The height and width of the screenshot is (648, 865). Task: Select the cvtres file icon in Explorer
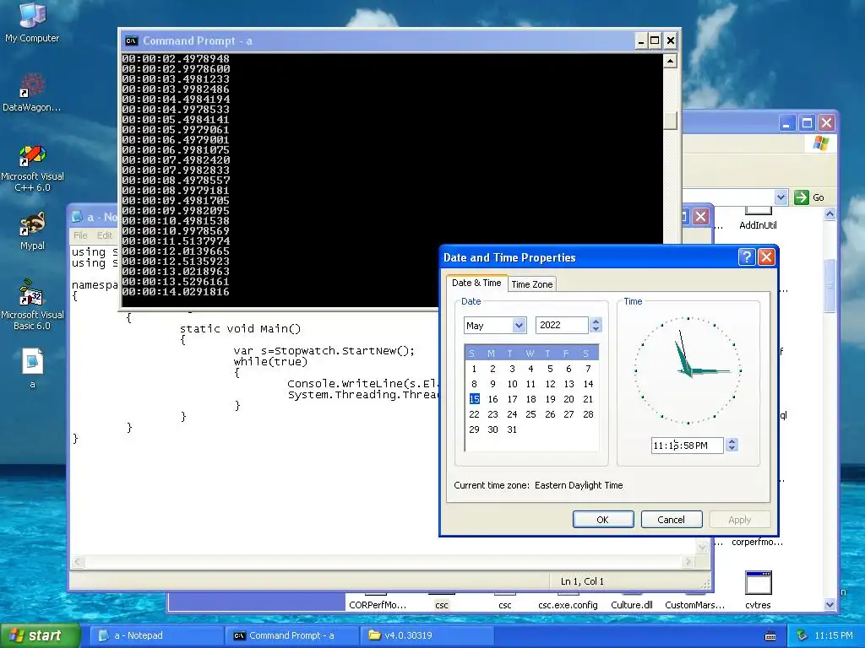click(758, 590)
